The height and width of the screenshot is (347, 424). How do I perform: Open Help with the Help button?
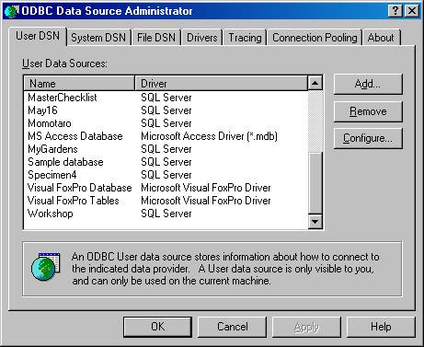pos(381,327)
